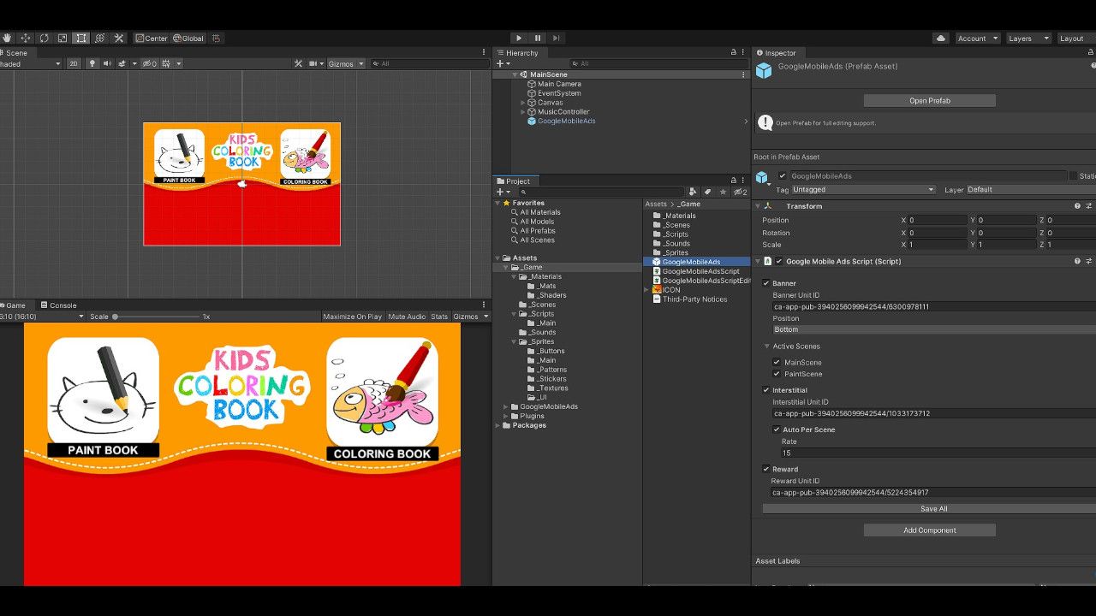Select the Move tool
The image size is (1096, 616).
click(x=26, y=38)
